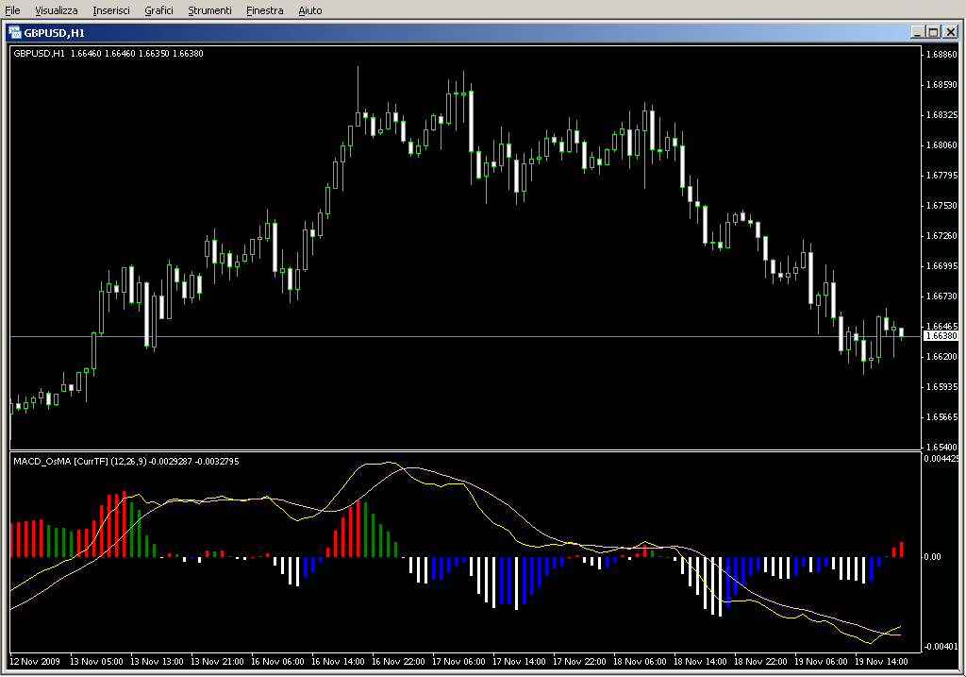This screenshot has width=966, height=677.
Task: Click the 16 Nov 22:00 time label
Action: [x=398, y=662]
